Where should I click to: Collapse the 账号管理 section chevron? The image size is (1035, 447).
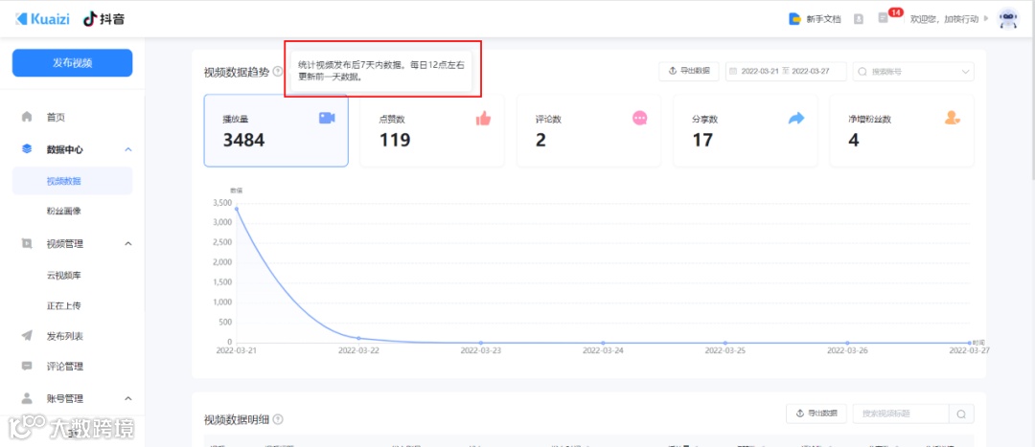pyautogui.click(x=128, y=398)
